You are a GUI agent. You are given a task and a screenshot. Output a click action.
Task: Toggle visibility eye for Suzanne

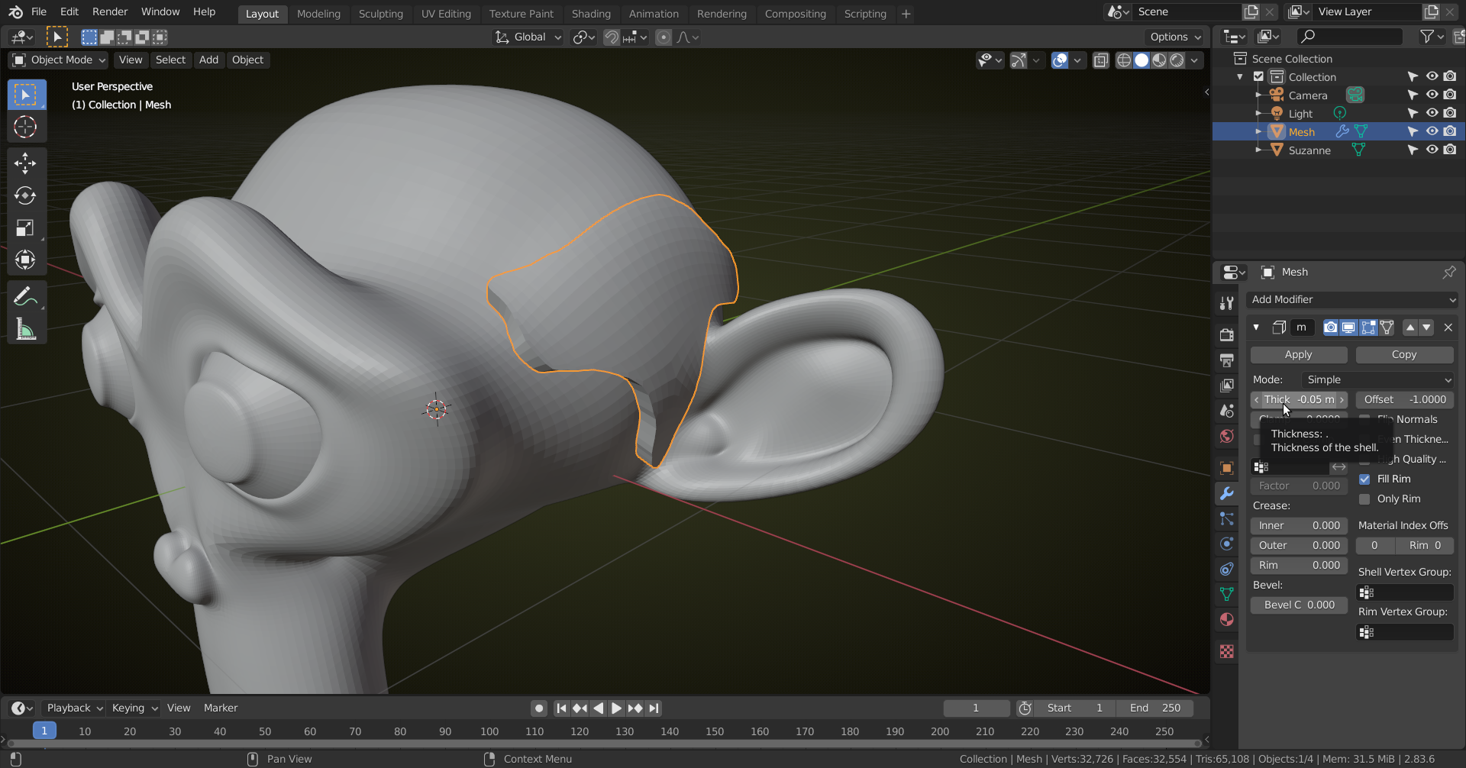[x=1432, y=150]
